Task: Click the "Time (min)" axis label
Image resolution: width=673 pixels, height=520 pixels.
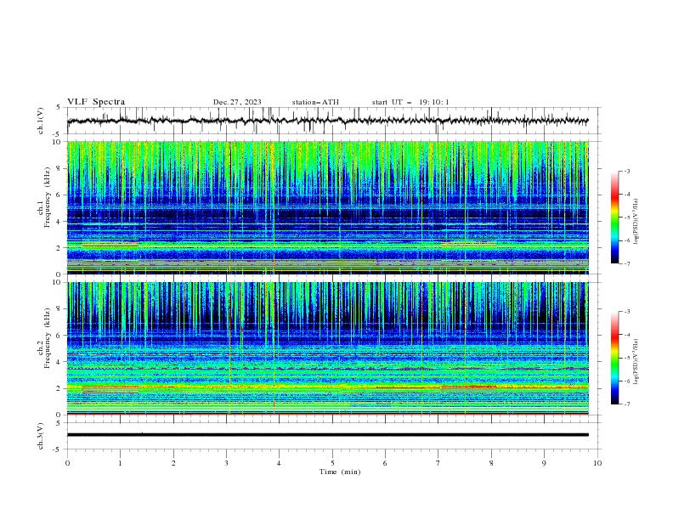Action: tap(340, 472)
